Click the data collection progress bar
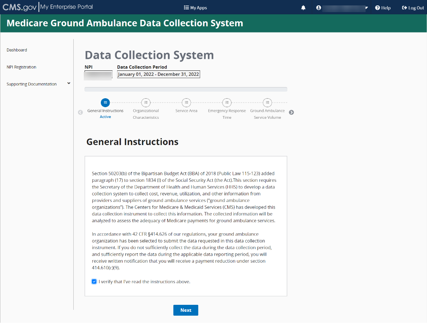Screen dimensions: 427x323 [x=186, y=89]
